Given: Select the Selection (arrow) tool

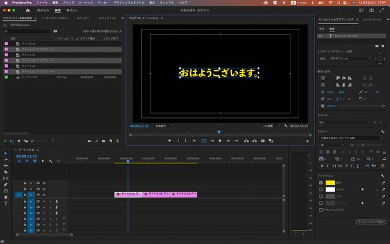Looking at the screenshot, I should pyautogui.click(x=6, y=153).
